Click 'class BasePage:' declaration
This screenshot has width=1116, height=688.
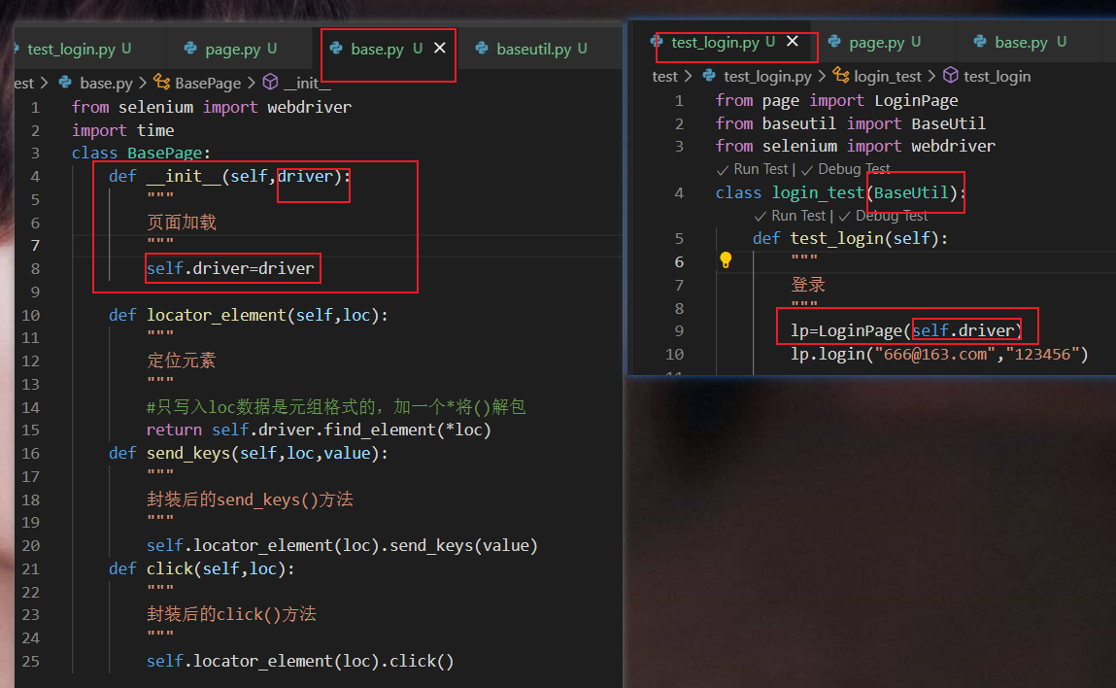[141, 154]
